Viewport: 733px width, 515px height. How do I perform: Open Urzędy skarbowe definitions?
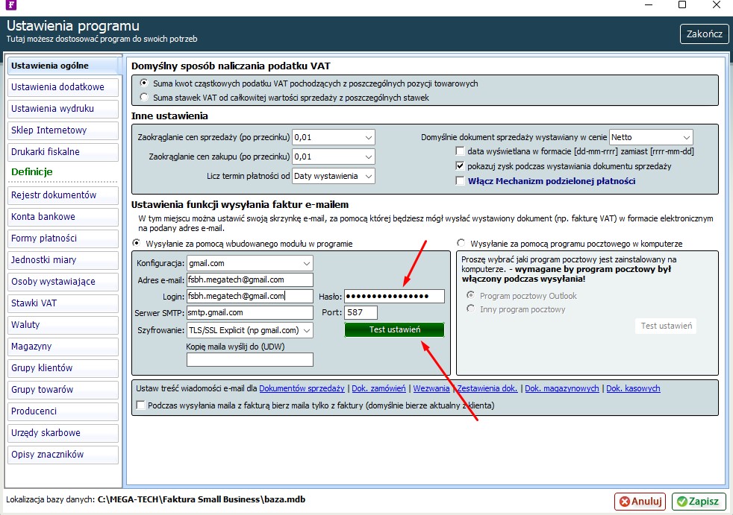coord(63,433)
